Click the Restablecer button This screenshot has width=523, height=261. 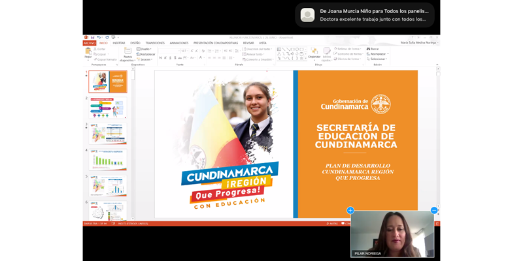pos(146,54)
